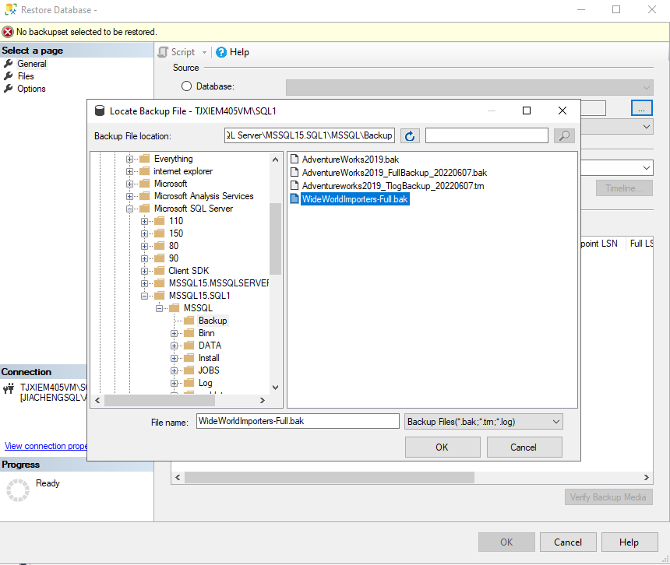The image size is (670, 565).
Task: Click the File name input field
Action: click(297, 421)
